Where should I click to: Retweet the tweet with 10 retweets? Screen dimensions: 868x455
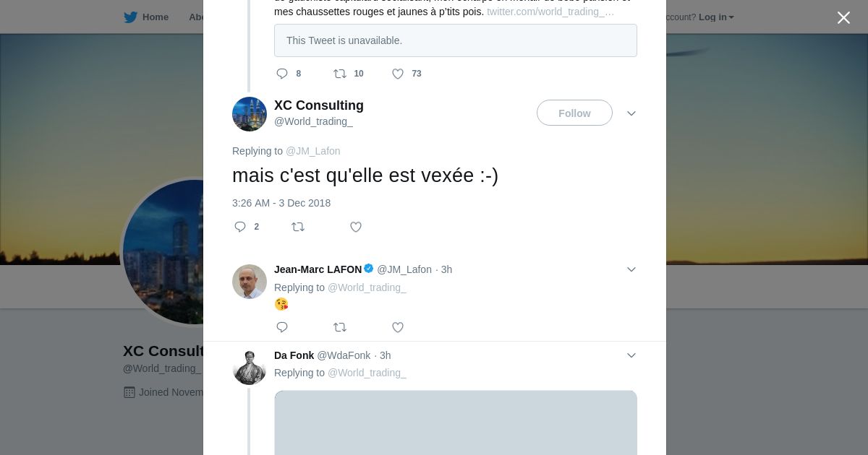coord(340,74)
